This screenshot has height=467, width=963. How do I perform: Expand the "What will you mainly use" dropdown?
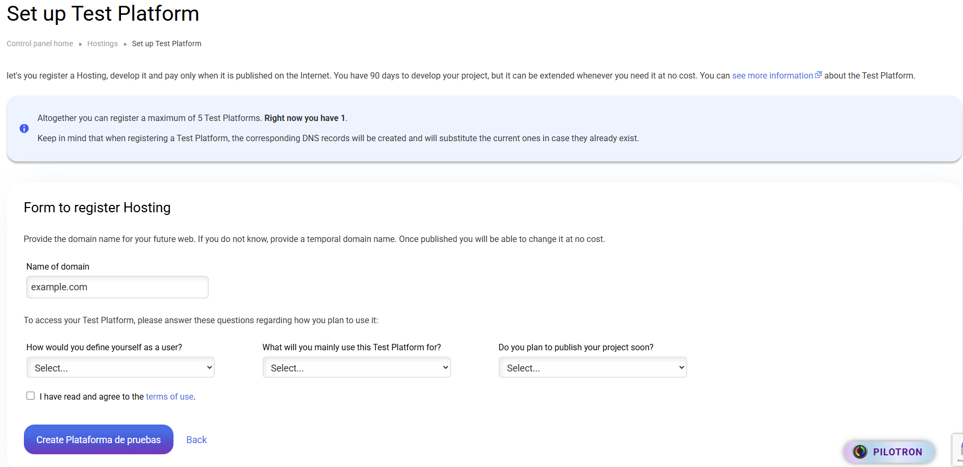coord(357,367)
